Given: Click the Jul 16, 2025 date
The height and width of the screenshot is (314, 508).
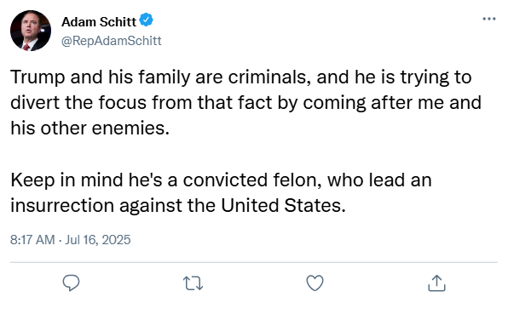Looking at the screenshot, I should point(98,240).
